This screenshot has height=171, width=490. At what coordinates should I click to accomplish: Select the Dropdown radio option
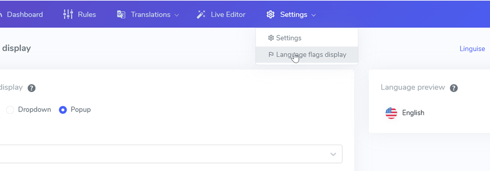click(x=10, y=110)
